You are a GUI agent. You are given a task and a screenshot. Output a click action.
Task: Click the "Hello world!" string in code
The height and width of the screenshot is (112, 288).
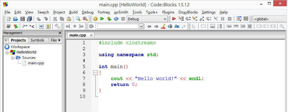click(156, 79)
